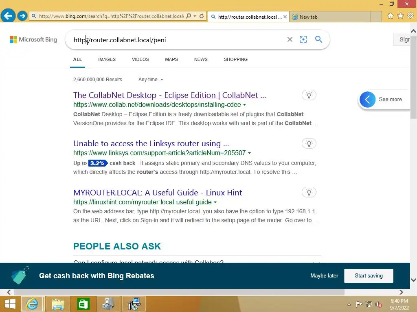Open the Tools gear icon

click(410, 16)
